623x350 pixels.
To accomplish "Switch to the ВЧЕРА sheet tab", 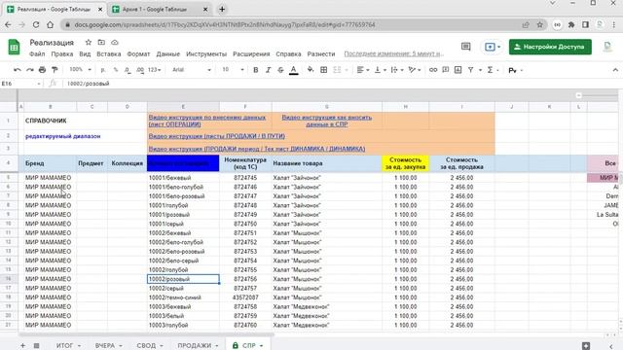I will pos(105,346).
